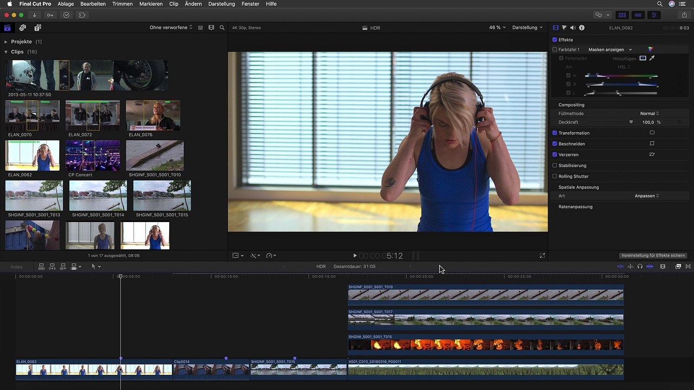Click the extensions button in toolbar

pyautogui.click(x=82, y=15)
